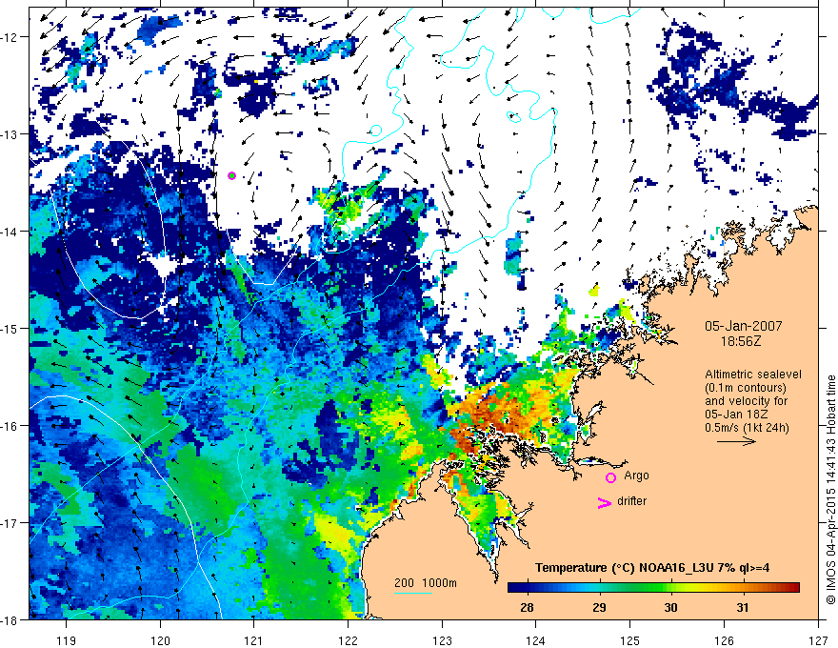Select the Argo float marker near 13.4°S

click(x=231, y=175)
